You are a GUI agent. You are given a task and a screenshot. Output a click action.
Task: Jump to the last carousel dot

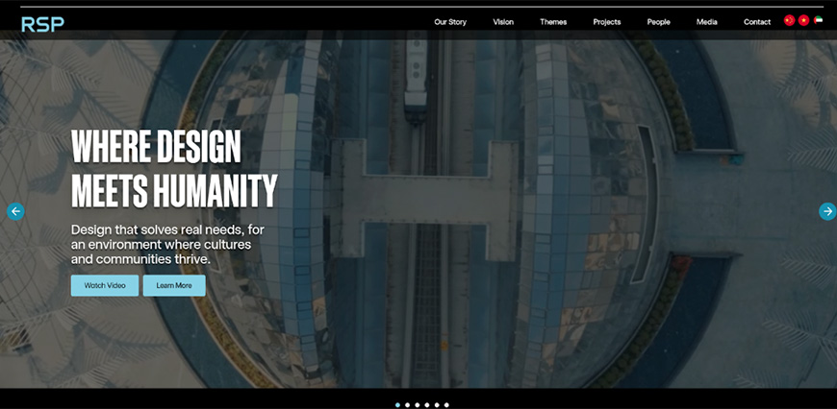coord(446,405)
